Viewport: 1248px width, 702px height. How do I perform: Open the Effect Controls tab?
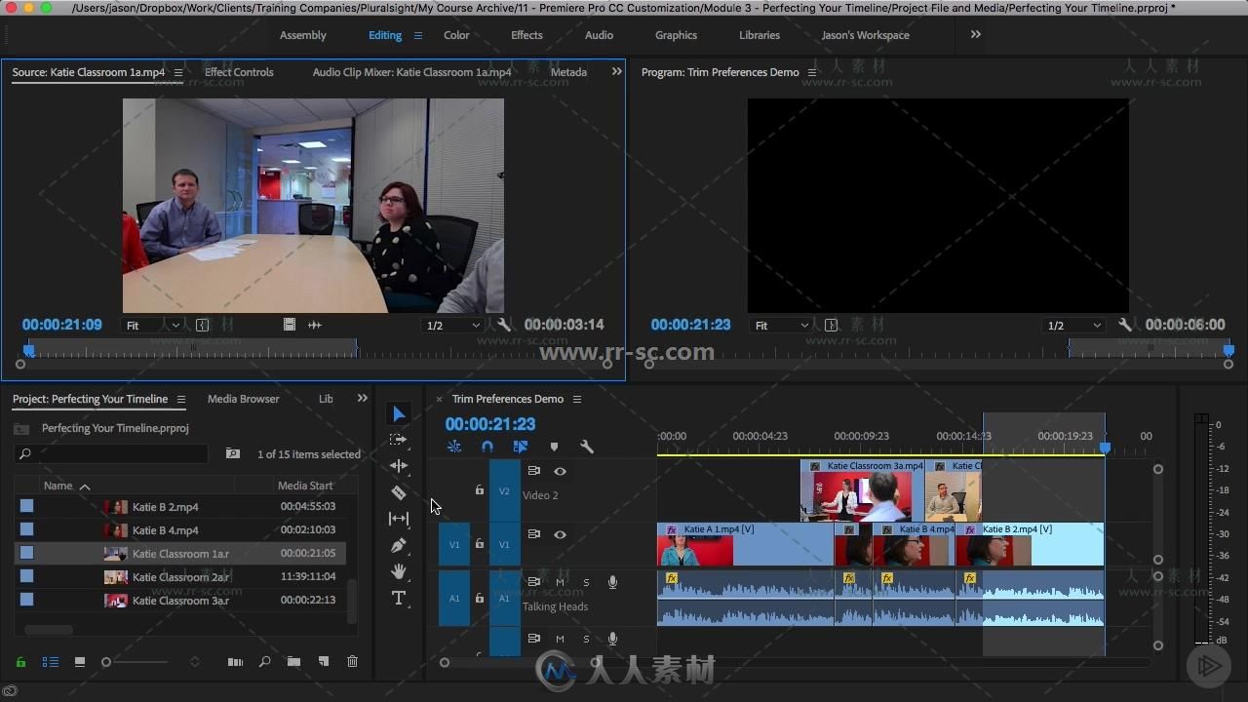pyautogui.click(x=239, y=72)
